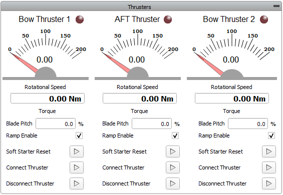Trigger Connect Thruster for Bow Thruster 1

[77, 167]
